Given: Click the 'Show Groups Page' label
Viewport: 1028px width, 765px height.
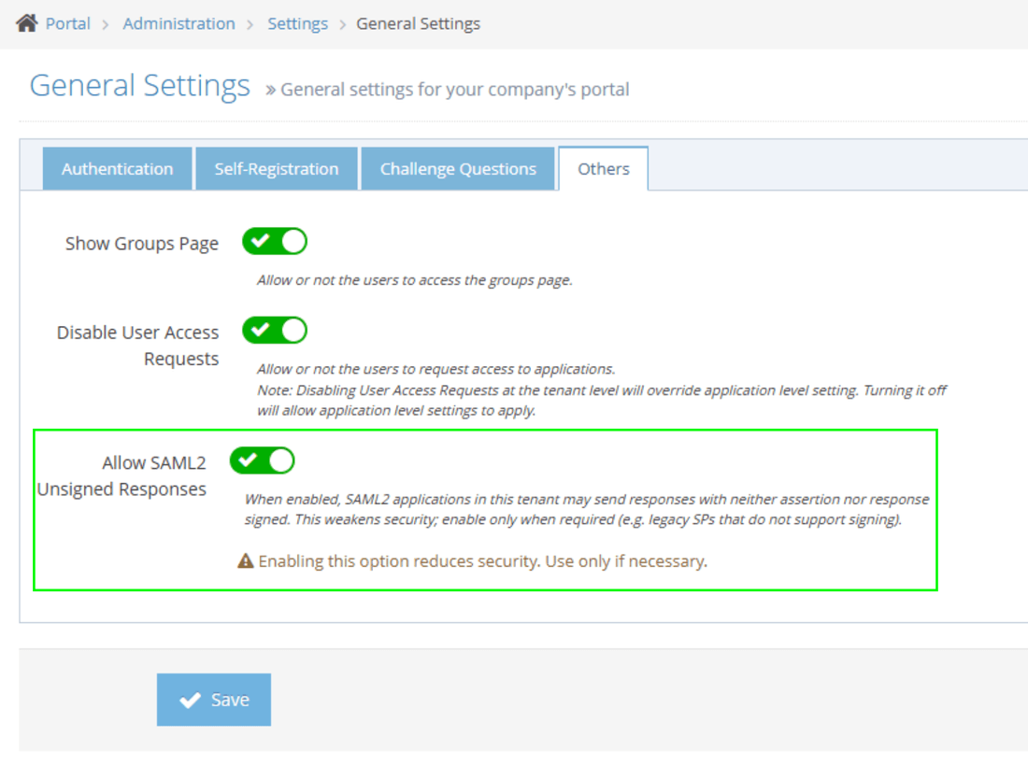Looking at the screenshot, I should [142, 243].
